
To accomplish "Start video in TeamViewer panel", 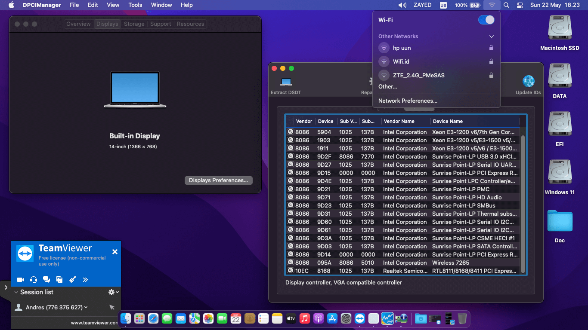I will [x=20, y=280].
